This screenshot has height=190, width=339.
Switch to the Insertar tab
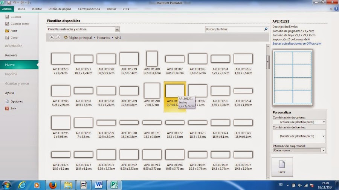37,9
